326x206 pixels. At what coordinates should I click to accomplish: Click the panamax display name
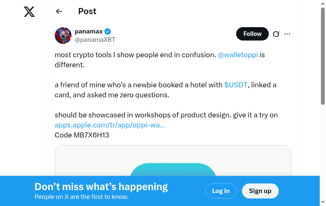point(89,31)
